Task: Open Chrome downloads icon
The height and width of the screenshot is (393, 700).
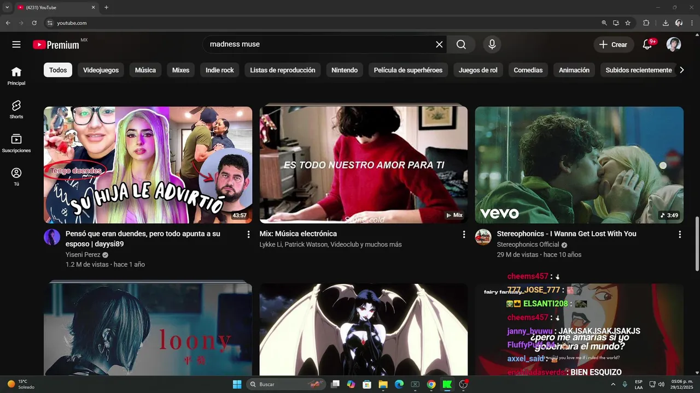Action: (666, 23)
